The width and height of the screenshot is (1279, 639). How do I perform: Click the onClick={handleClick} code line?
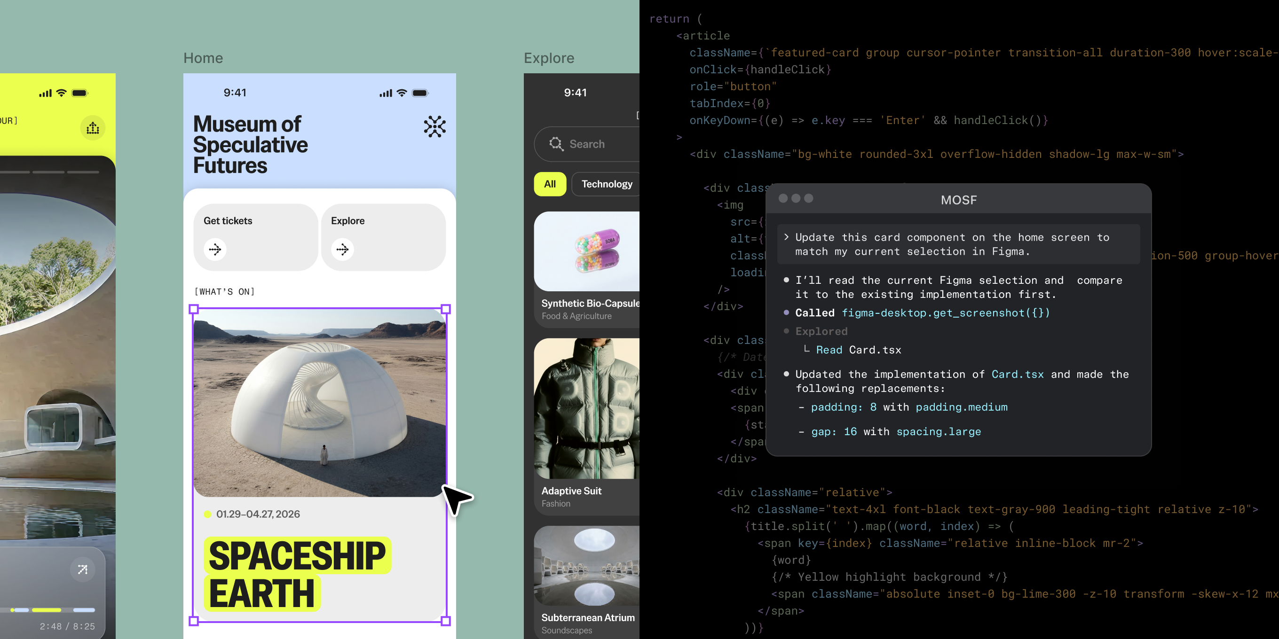coord(760,70)
